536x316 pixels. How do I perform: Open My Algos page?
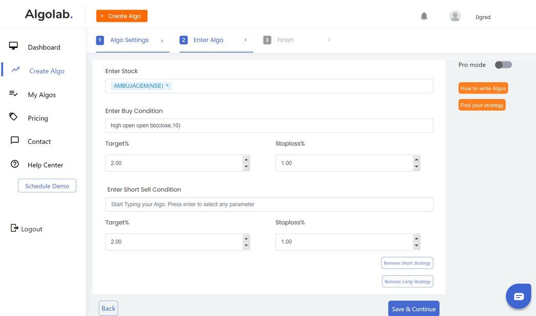pyautogui.click(x=41, y=95)
